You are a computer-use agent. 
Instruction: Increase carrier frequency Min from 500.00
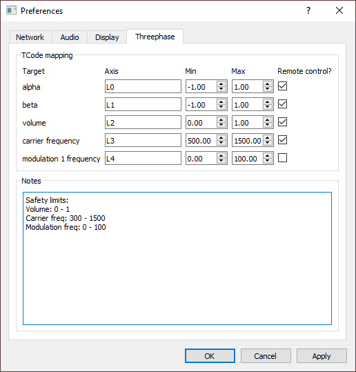(x=221, y=137)
